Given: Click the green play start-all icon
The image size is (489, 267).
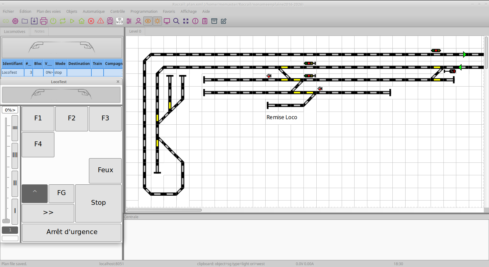Looking at the screenshot, I should click(x=72, y=21).
